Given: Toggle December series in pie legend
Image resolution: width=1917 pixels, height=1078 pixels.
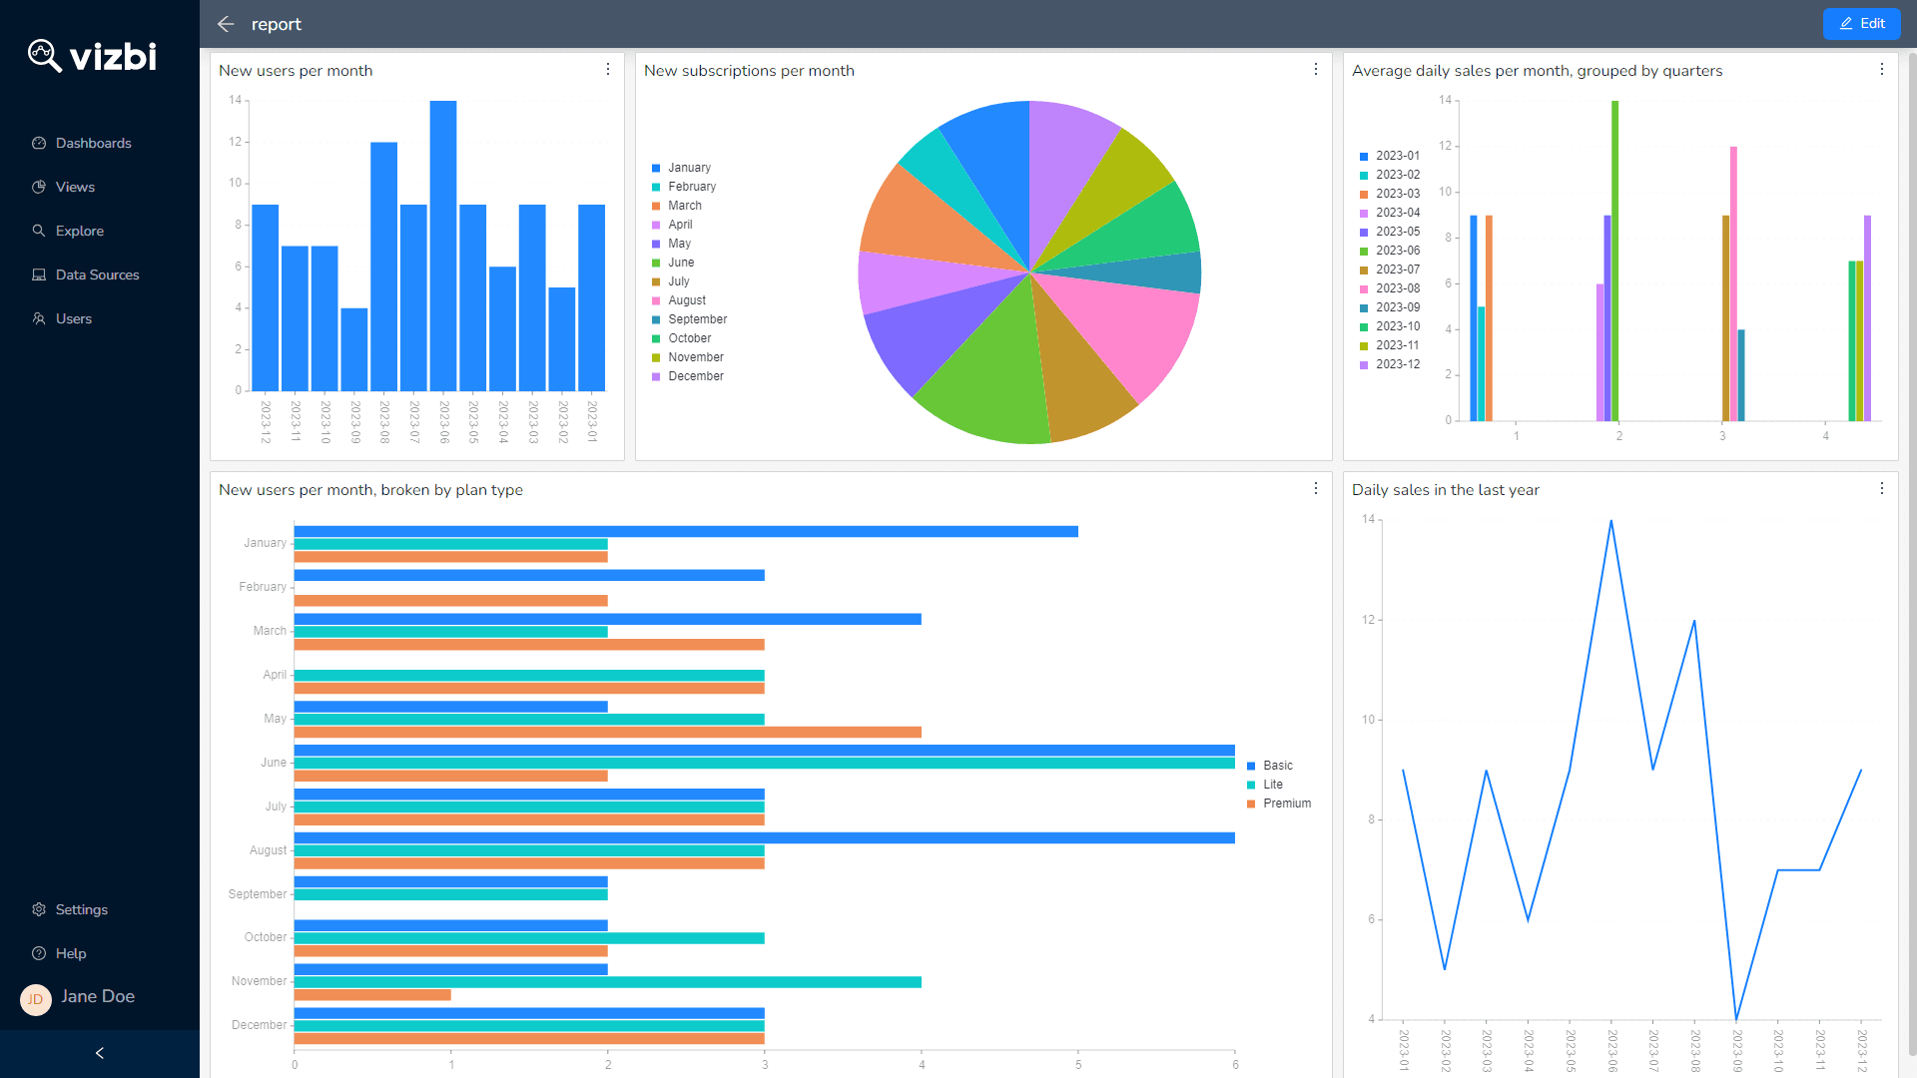Looking at the screenshot, I should click(688, 376).
